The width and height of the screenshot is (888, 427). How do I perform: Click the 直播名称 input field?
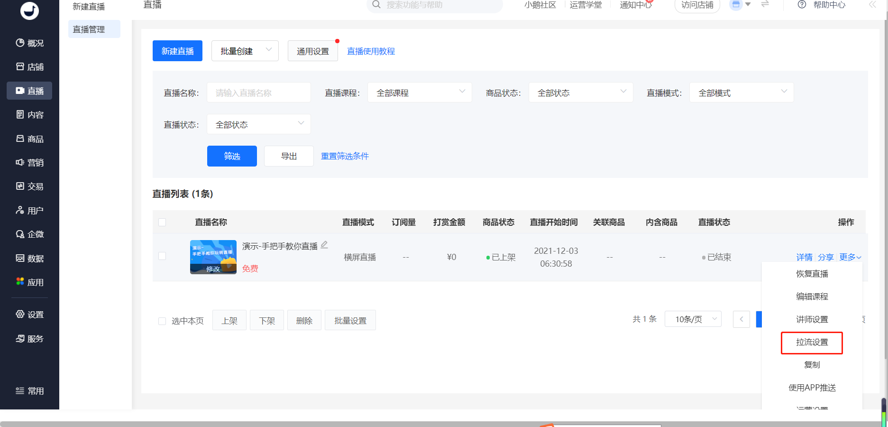pyautogui.click(x=258, y=93)
